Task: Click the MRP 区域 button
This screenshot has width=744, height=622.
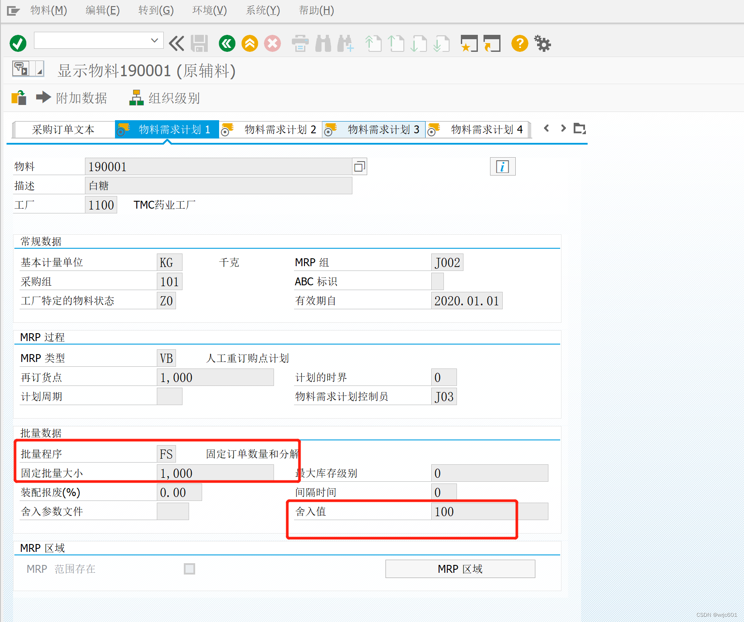Action: pyautogui.click(x=460, y=569)
